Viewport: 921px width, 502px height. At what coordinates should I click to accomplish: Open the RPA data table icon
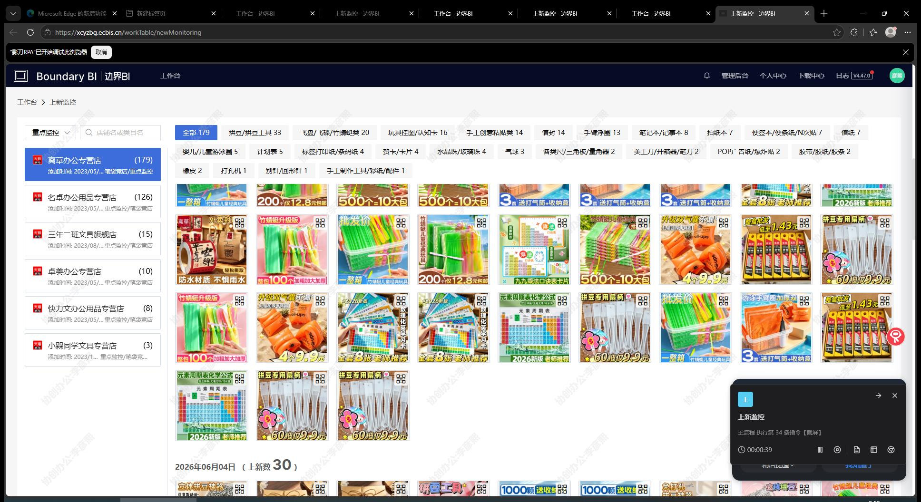(x=874, y=450)
